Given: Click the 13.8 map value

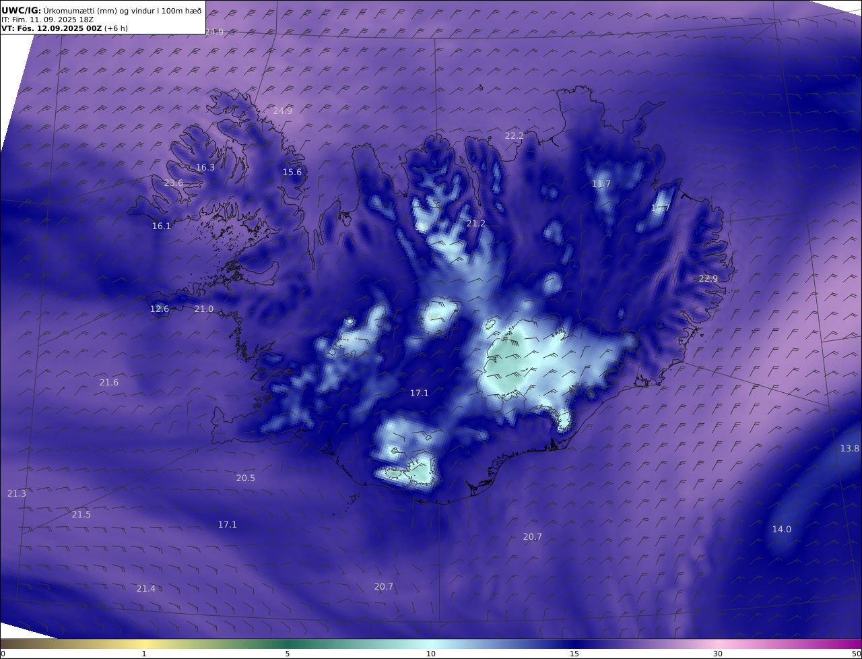Looking at the screenshot, I should point(849,448).
